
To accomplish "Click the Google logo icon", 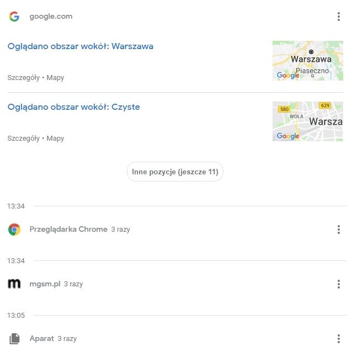I will [14, 17].
